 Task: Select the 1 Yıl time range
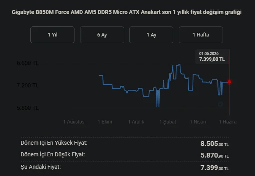click(x=52, y=35)
